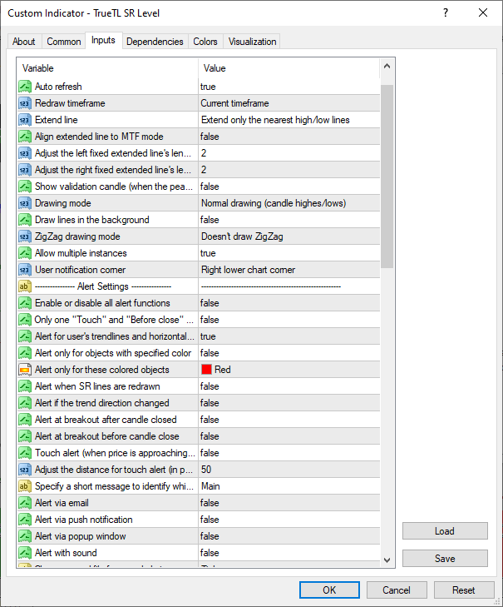Click the Redraw timeframe integer icon

point(25,103)
